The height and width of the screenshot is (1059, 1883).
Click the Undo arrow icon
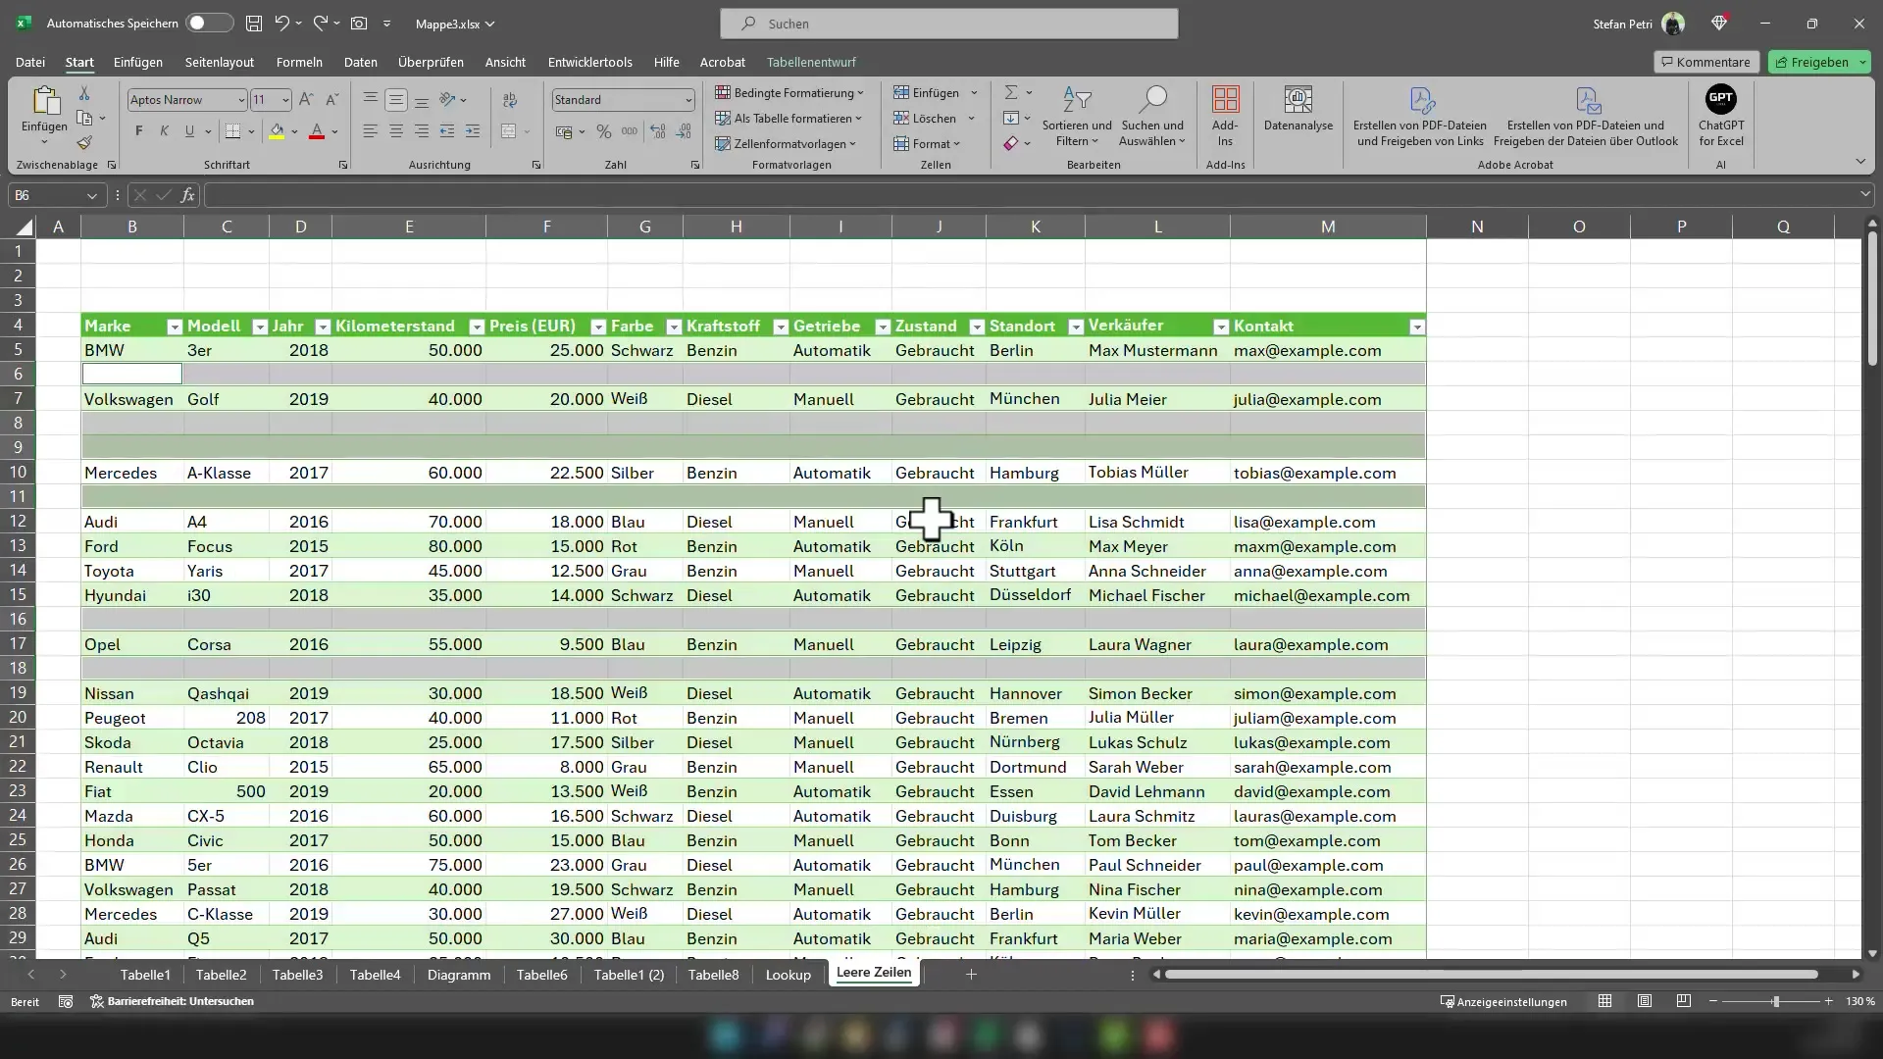coord(282,23)
